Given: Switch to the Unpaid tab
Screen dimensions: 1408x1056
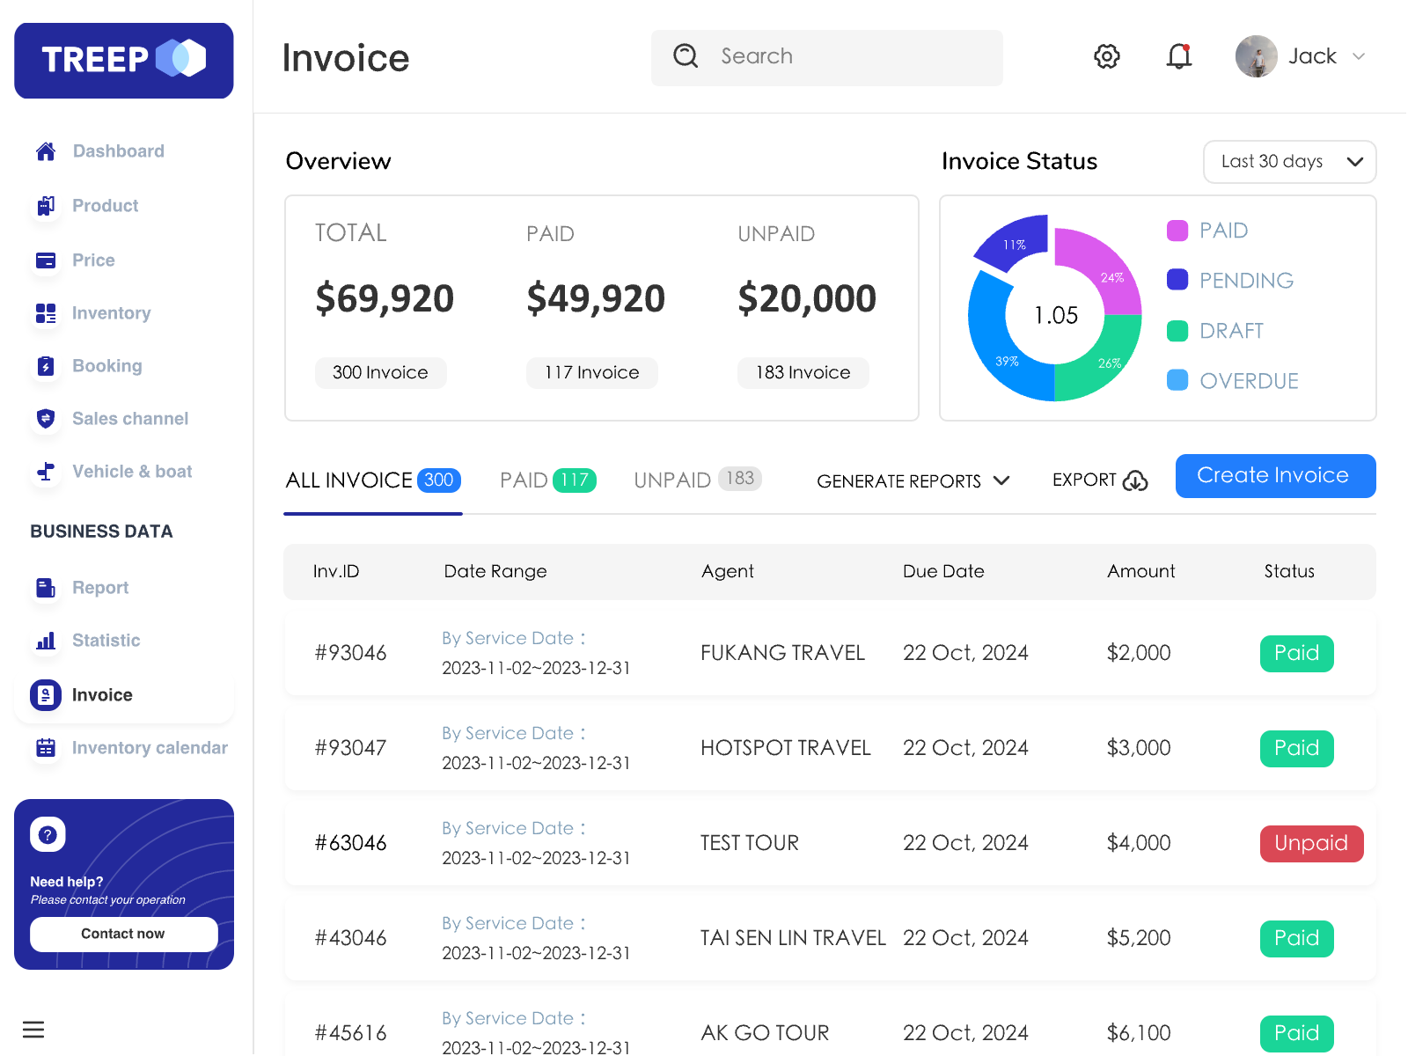Looking at the screenshot, I should click(698, 480).
